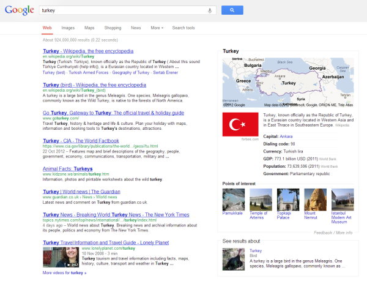This screenshot has width=367, height=281.
Task: Click the Topkapi Palace thumbnail image
Action: 288,200
